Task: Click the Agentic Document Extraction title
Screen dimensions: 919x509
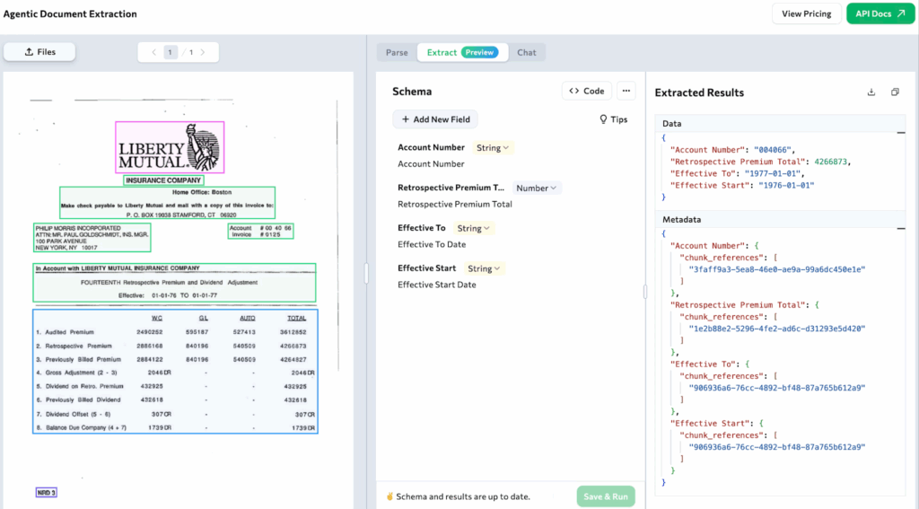Action: tap(70, 13)
